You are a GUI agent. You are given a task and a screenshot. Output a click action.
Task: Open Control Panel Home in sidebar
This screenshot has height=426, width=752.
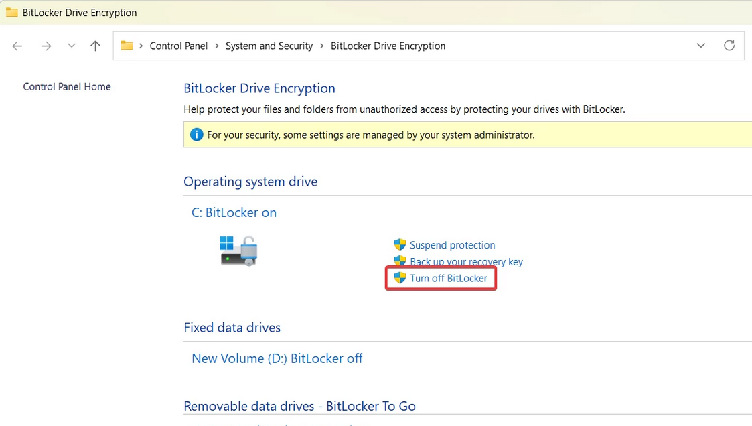[67, 86]
